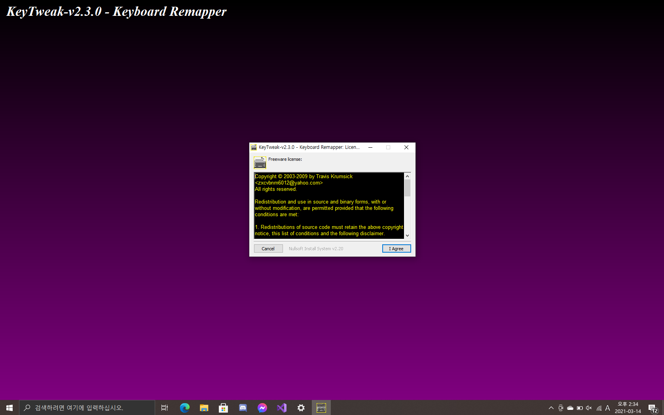Click the IME language indicator A
This screenshot has width=664, height=415.
pyautogui.click(x=608, y=408)
